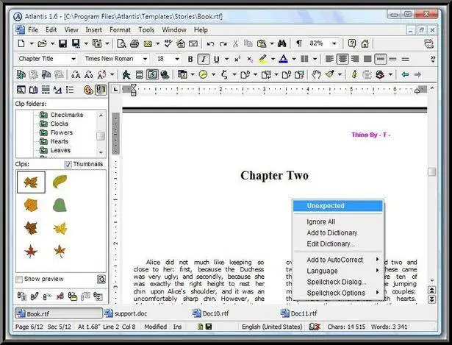
Task: Click the yellow highlighter color button
Action: point(262,59)
